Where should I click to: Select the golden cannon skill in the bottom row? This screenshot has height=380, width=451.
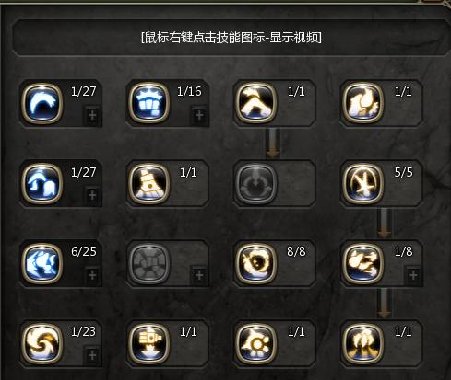coord(149,343)
